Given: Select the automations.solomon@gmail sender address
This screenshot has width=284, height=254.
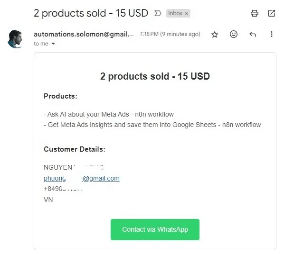Looking at the screenshot, I should pyautogui.click(x=84, y=34).
